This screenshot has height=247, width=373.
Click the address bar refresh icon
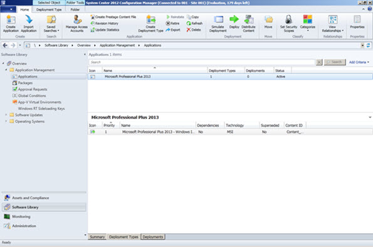click(368, 45)
